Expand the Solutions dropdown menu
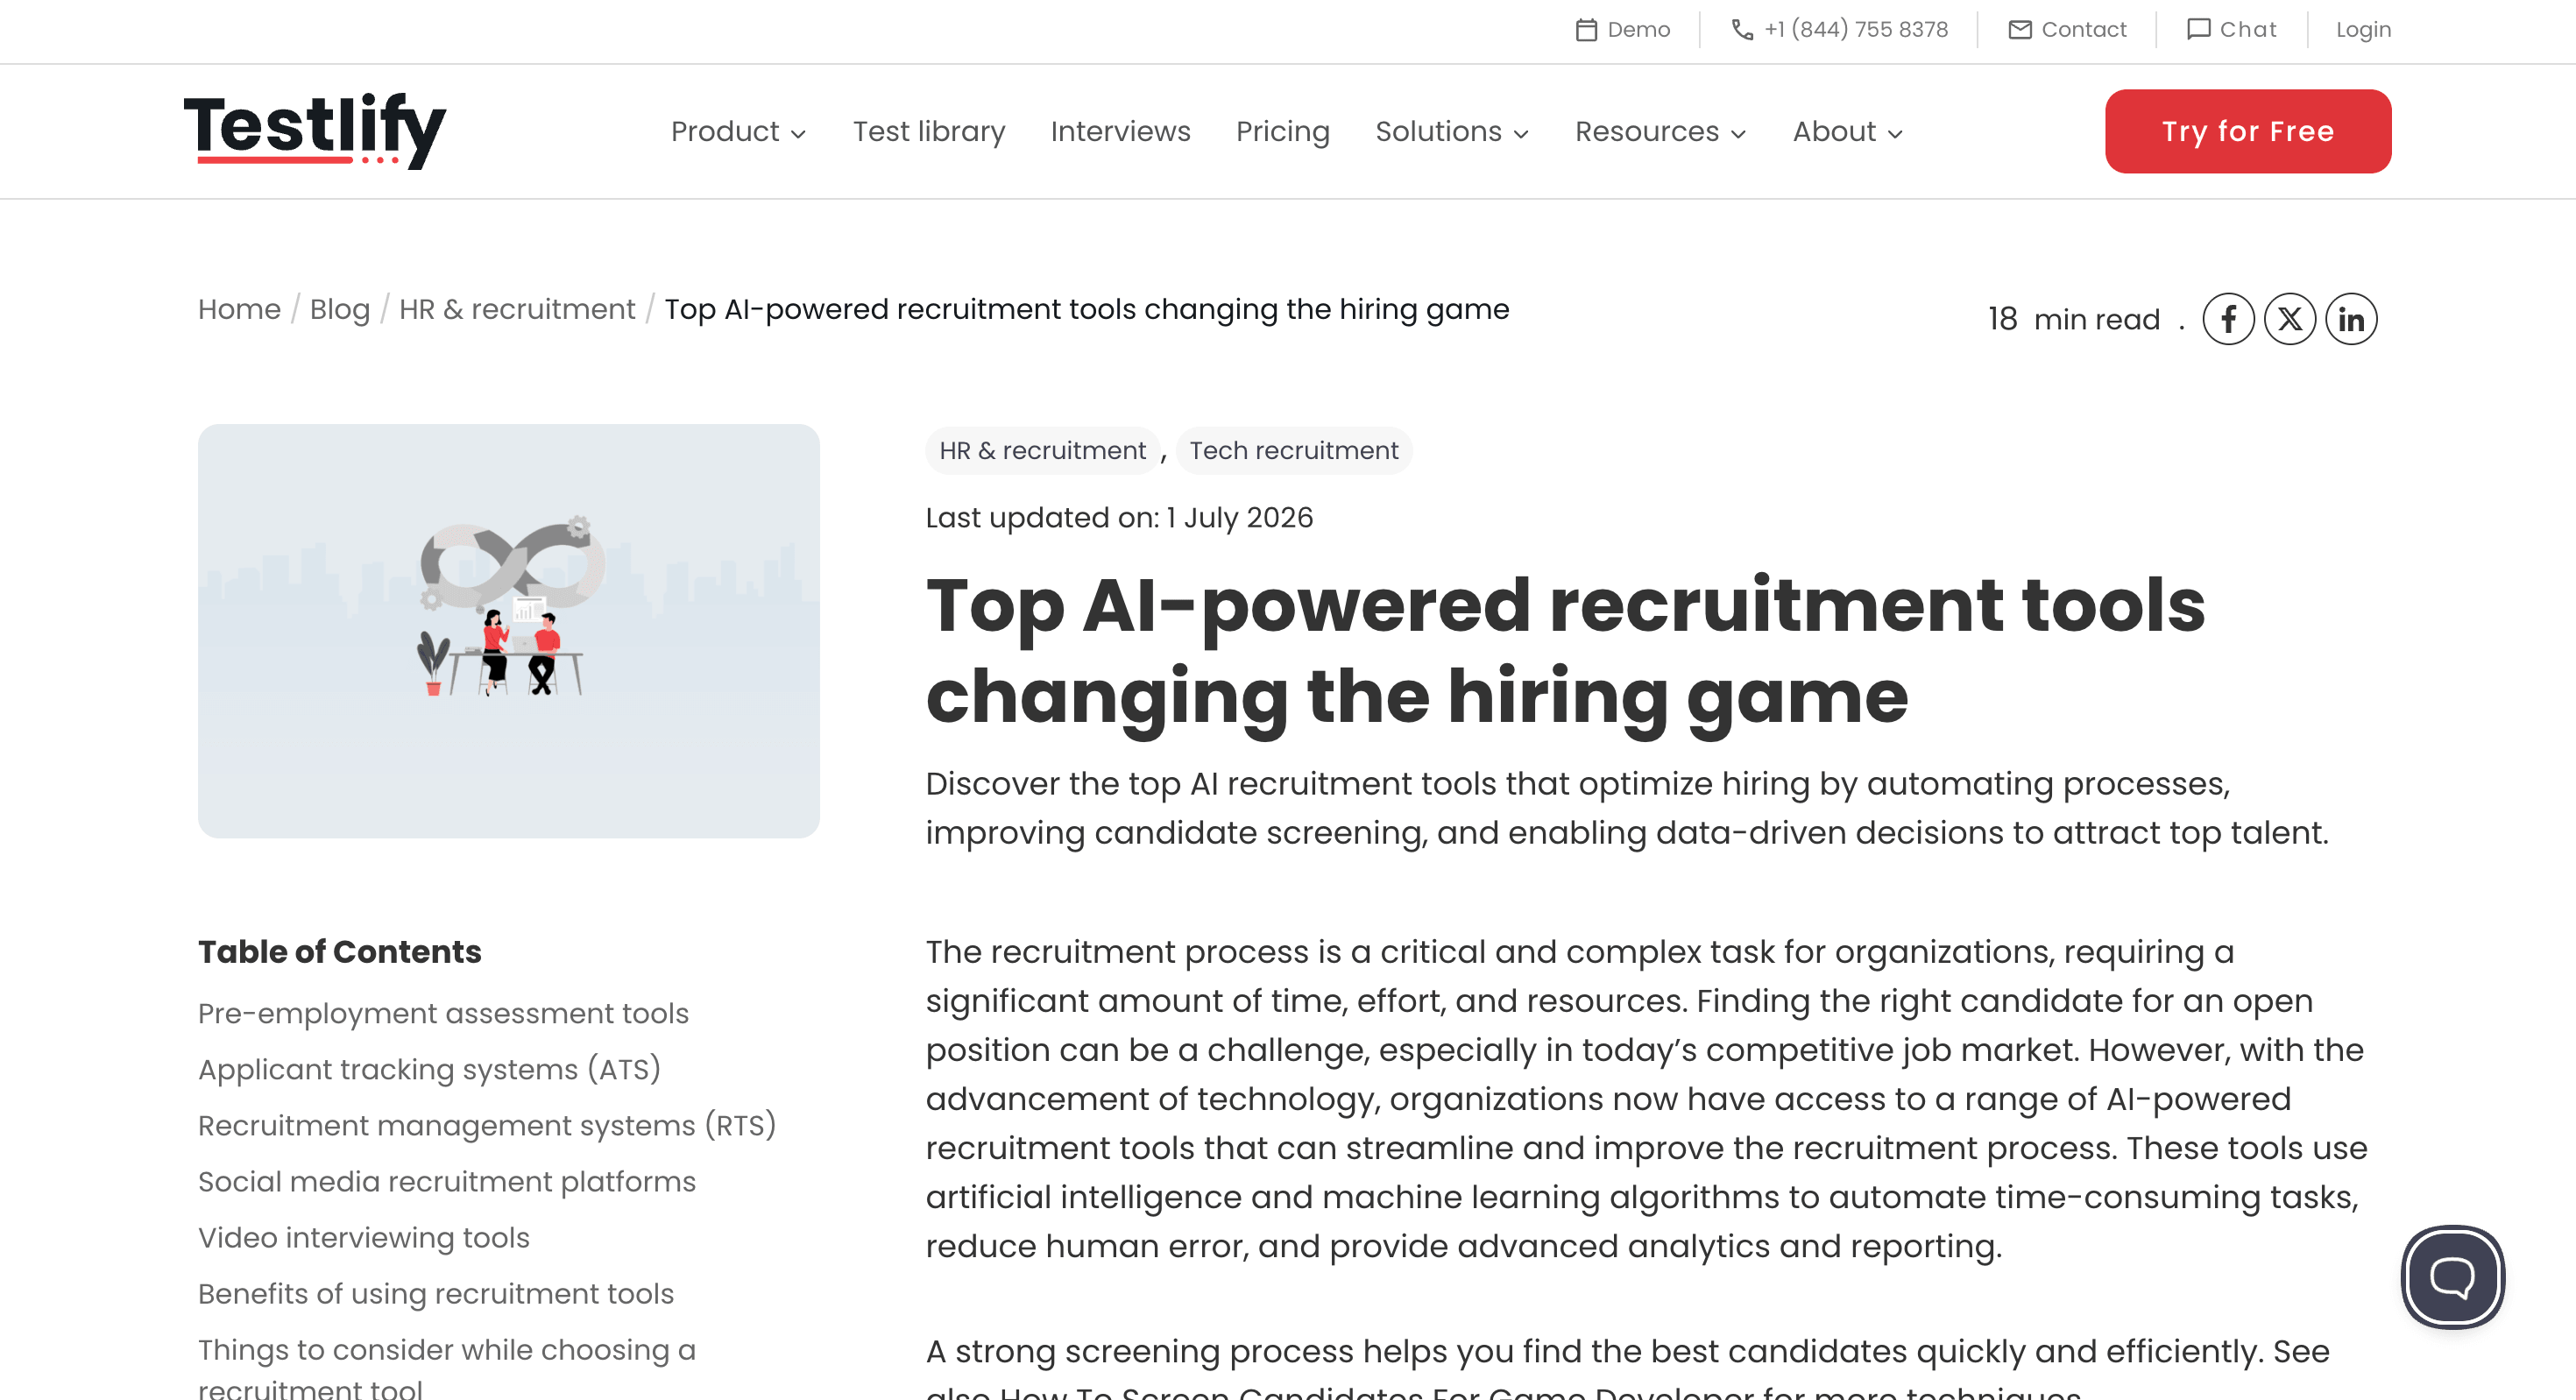Image resolution: width=2576 pixels, height=1400 pixels. tap(1452, 131)
